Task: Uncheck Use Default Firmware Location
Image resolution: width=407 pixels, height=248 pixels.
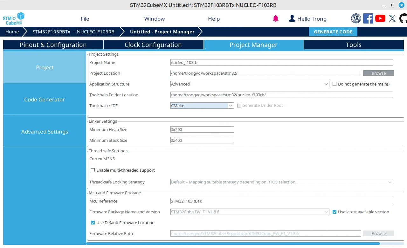Action: 93,223
